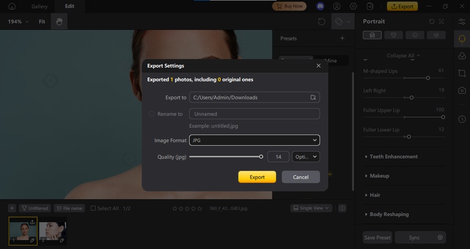Image resolution: width=470 pixels, height=249 pixels.
Task: Switch to the Gallery tab
Action: (39, 6)
